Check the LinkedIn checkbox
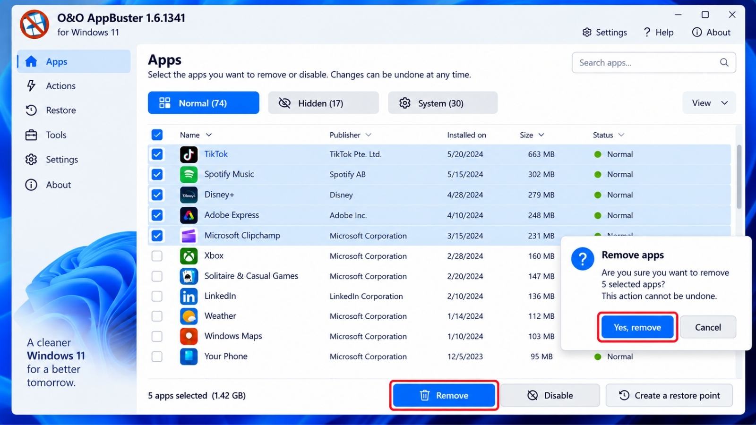This screenshot has height=425, width=756. pyautogui.click(x=157, y=296)
